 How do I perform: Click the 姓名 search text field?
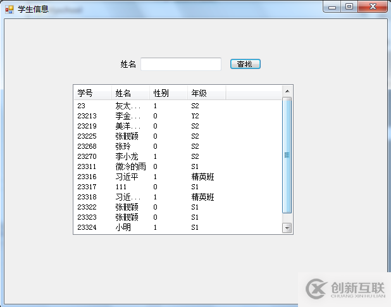tap(181, 64)
